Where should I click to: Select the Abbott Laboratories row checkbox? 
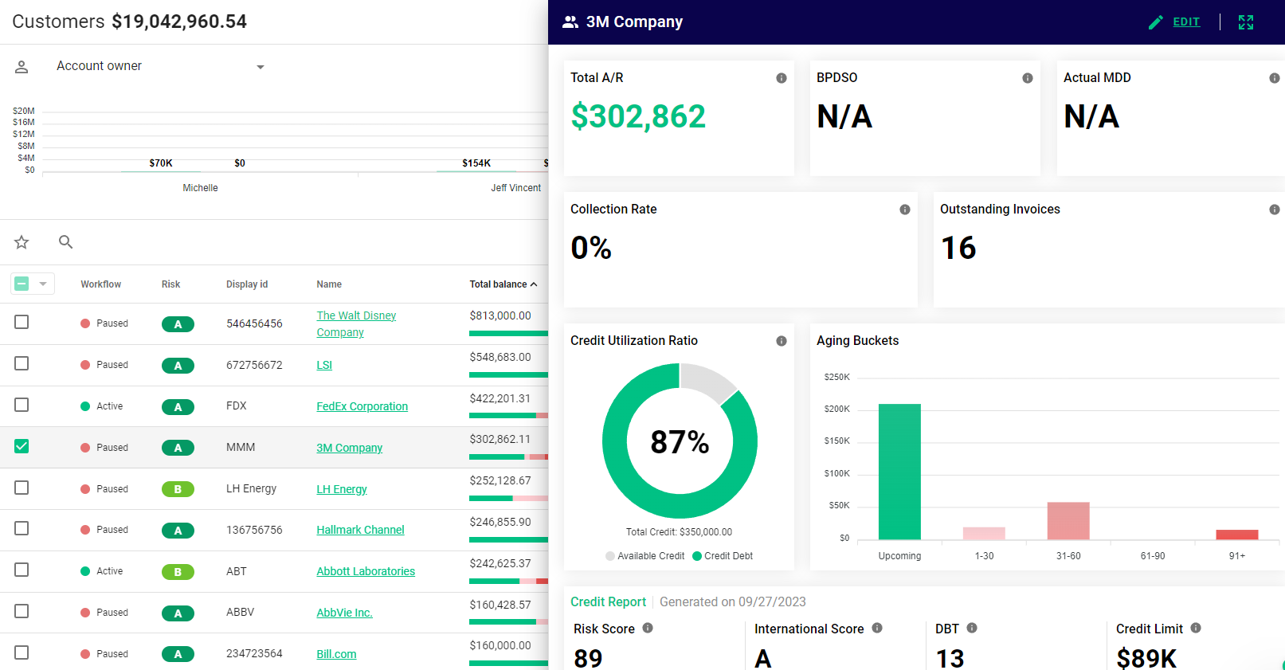point(22,570)
